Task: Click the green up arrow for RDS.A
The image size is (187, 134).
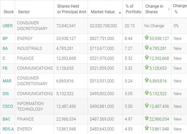Action: tap(147, 128)
